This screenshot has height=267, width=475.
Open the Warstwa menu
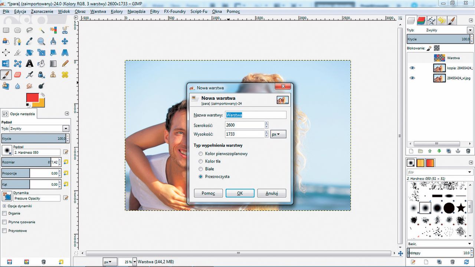coord(98,11)
